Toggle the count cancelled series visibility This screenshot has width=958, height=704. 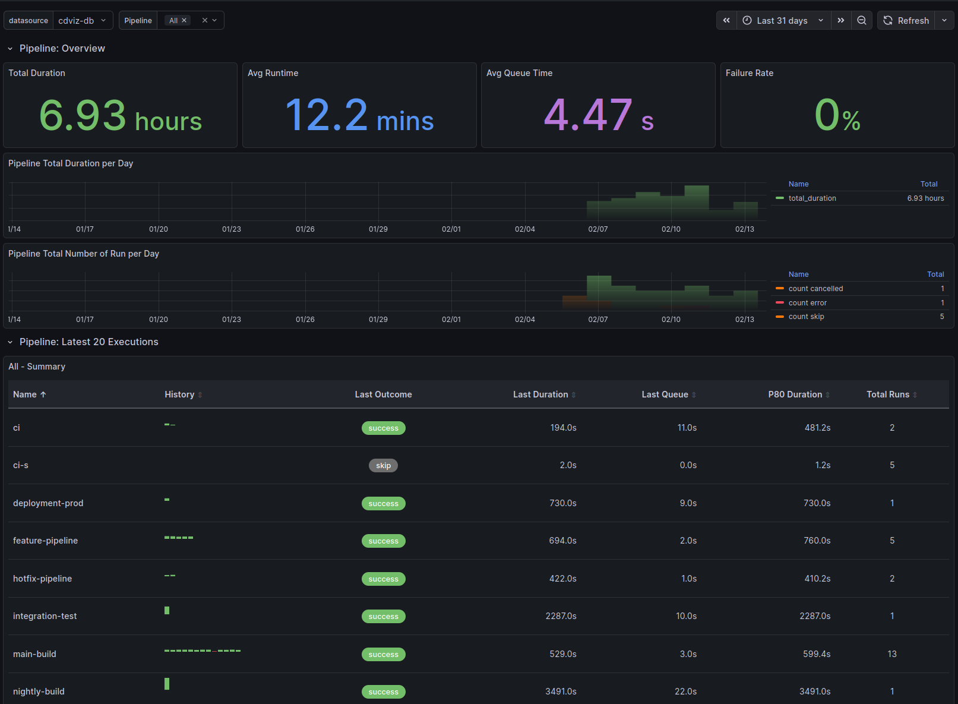click(815, 288)
